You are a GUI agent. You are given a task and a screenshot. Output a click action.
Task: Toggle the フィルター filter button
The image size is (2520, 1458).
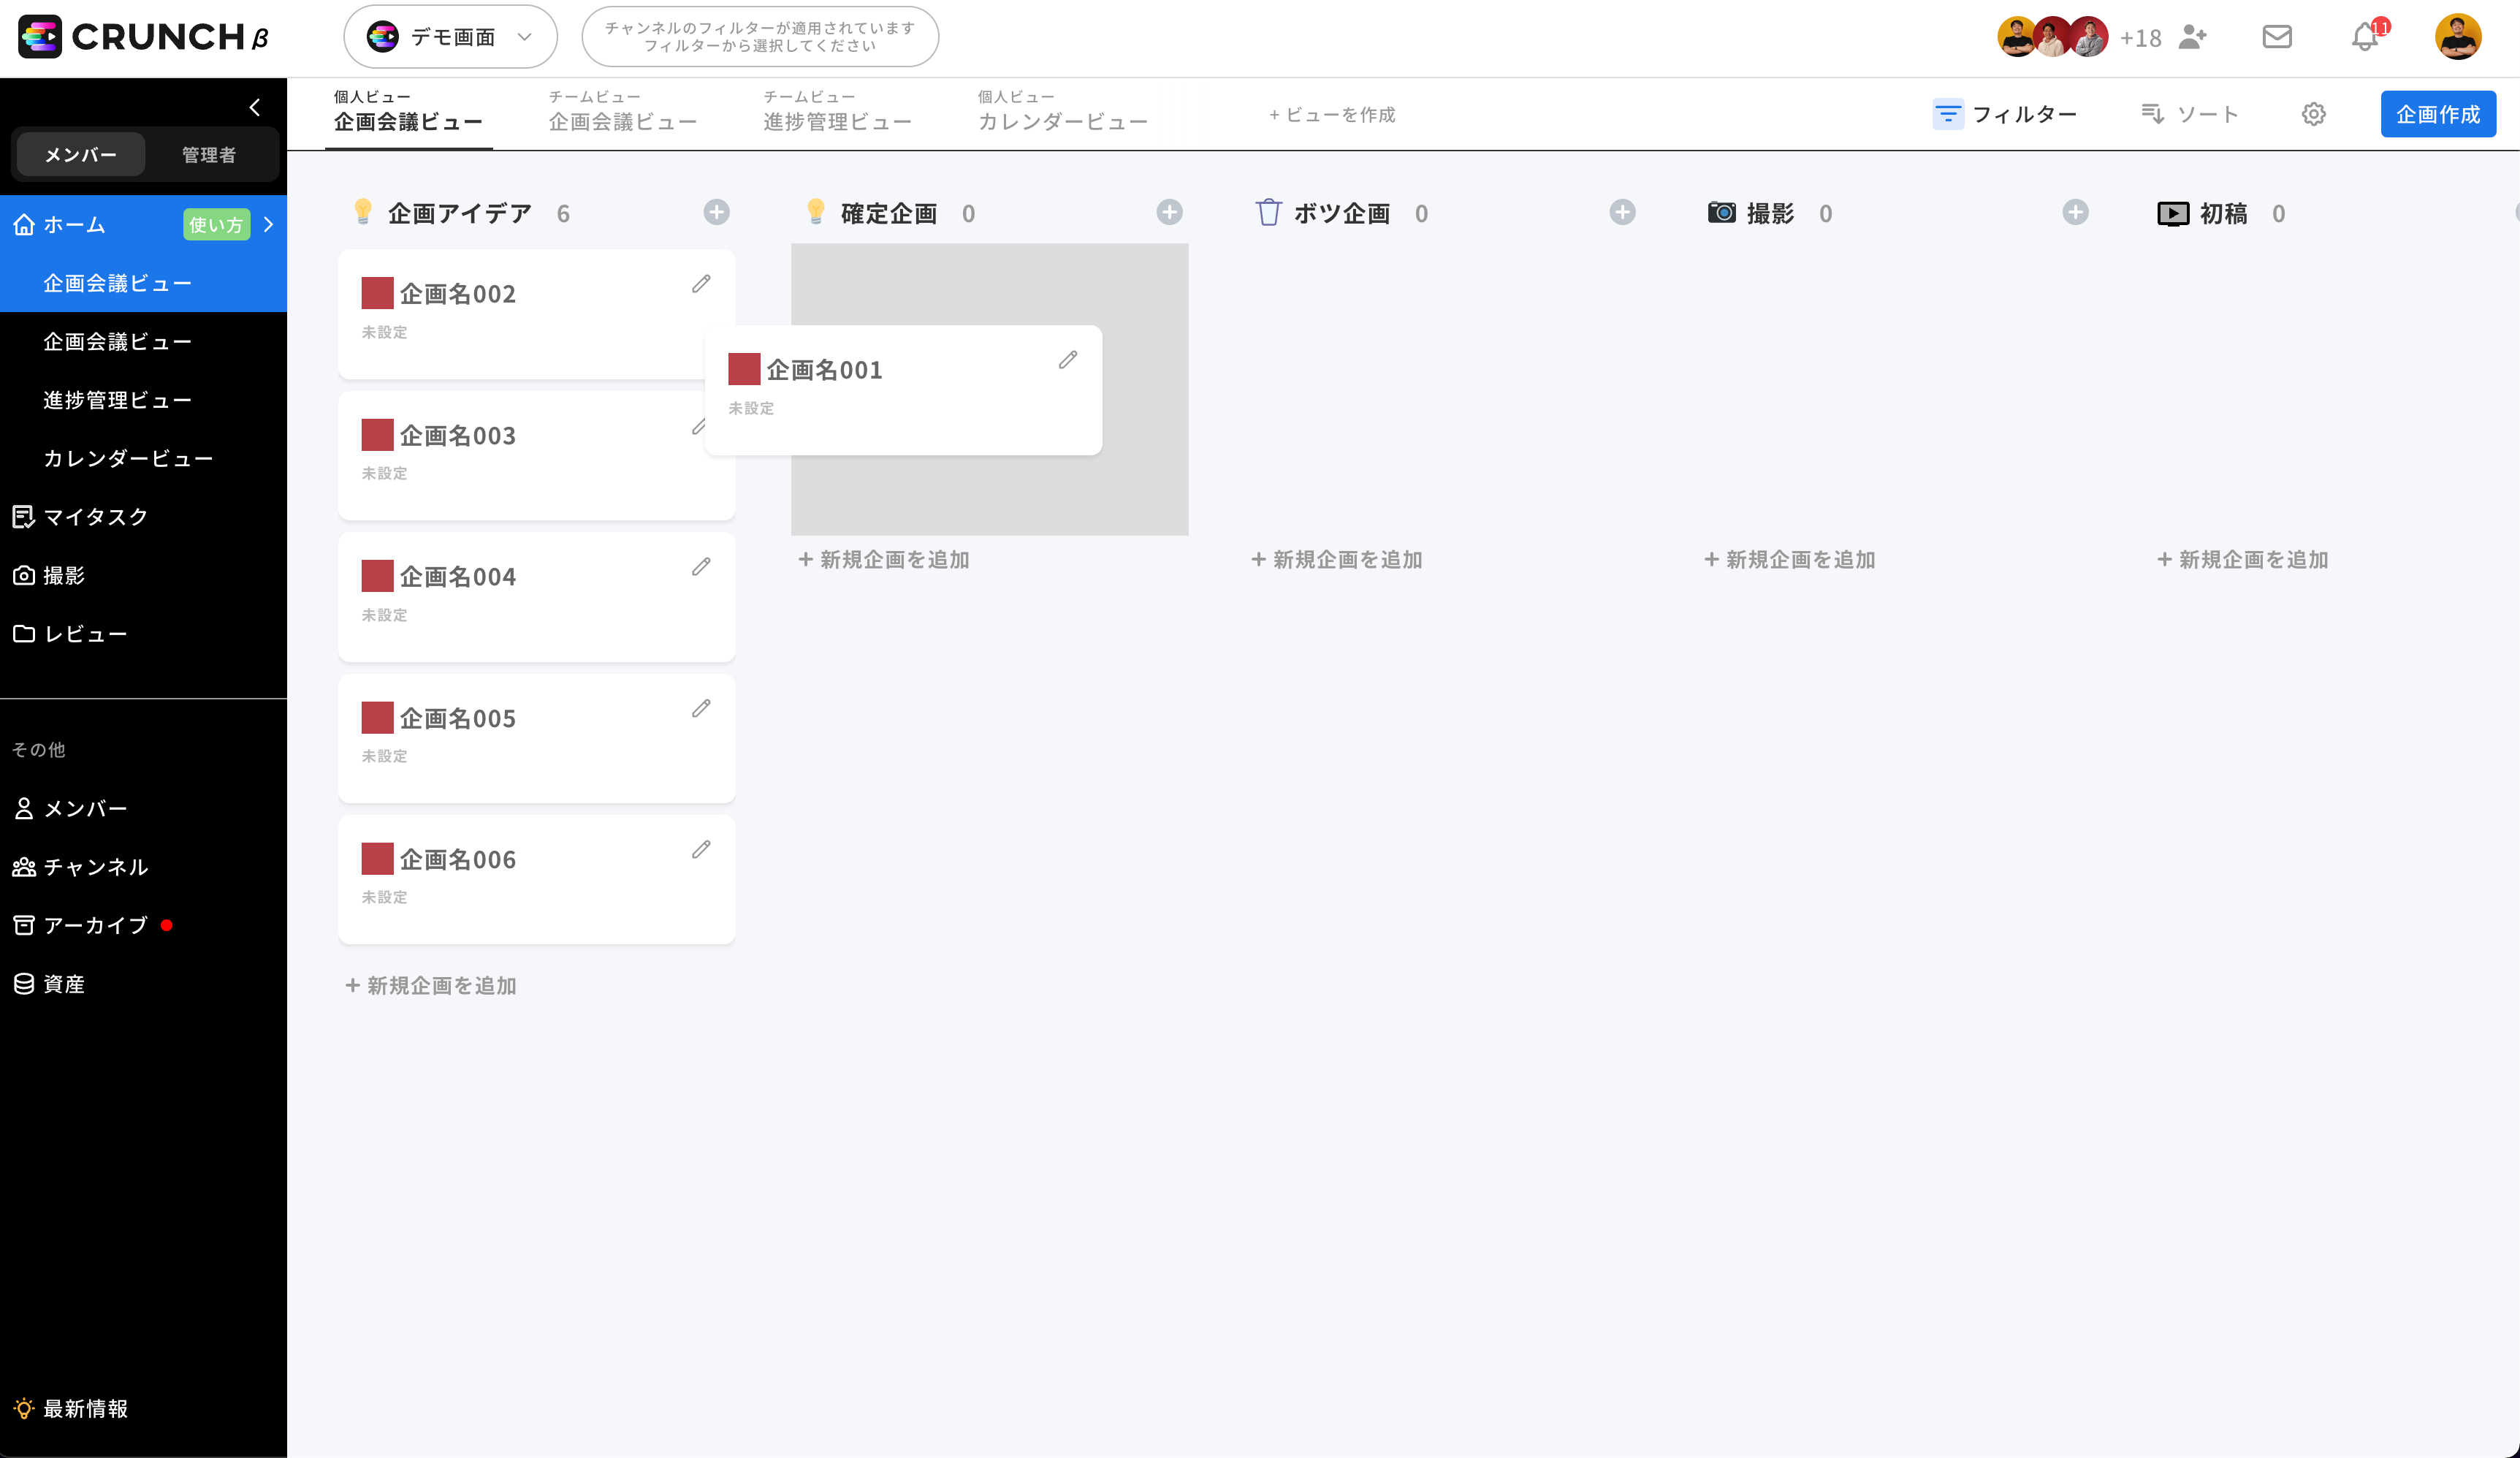[2004, 114]
